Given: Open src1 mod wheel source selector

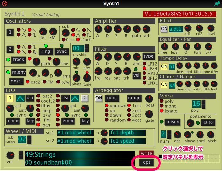Looking at the screenshot, I should pos(75,133).
